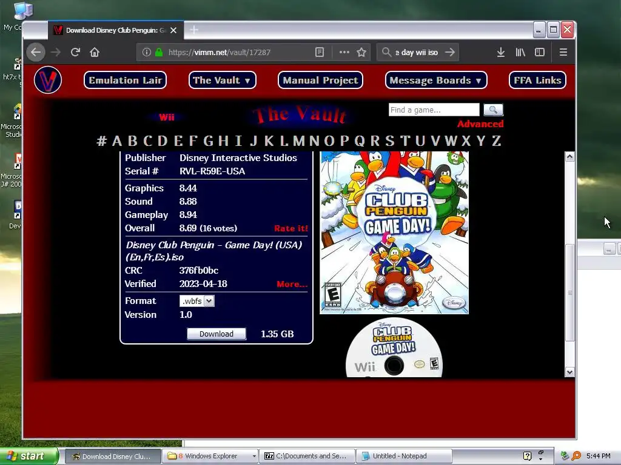The height and width of the screenshot is (465, 621).
Task: Click the Club Penguin box art image
Action: coord(394,232)
